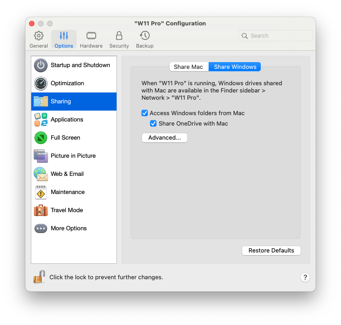Disable Share OneDrive with Mac
The height and width of the screenshot is (325, 341).
153,124
